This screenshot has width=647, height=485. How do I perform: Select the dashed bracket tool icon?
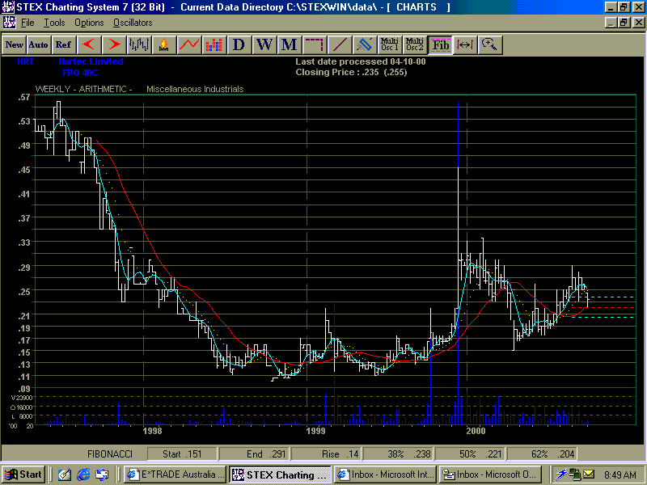315,44
